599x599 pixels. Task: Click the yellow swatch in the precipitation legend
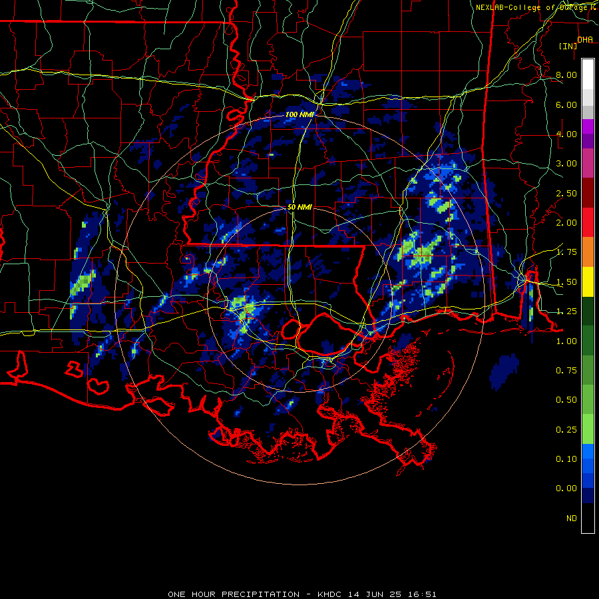click(x=588, y=282)
